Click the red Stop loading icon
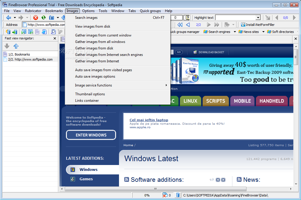301x200 pixels. (36, 18)
